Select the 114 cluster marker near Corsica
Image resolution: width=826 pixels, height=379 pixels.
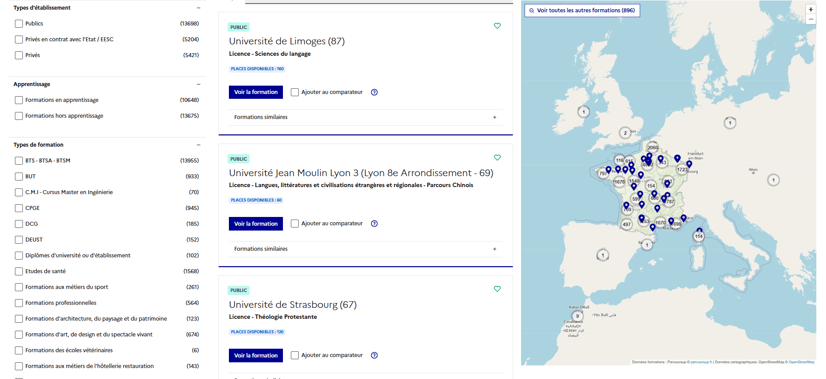699,236
